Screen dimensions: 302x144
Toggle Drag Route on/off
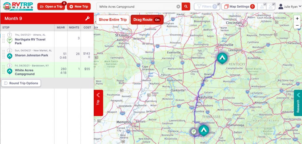click(x=147, y=20)
